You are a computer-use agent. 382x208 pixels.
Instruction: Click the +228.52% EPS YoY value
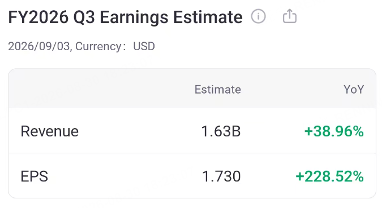[329, 176]
